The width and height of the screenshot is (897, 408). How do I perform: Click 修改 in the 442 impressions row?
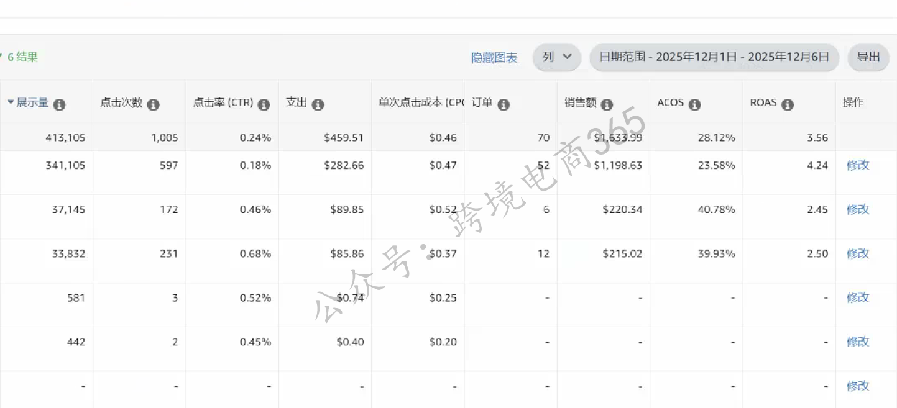coord(858,342)
